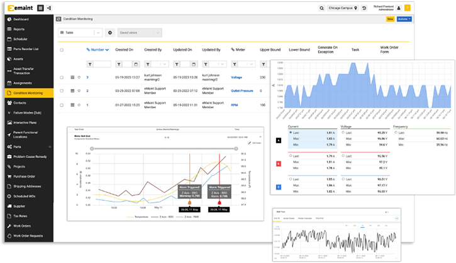Open the Table view dropdown
Screen dimensions: 456x263
81,33
